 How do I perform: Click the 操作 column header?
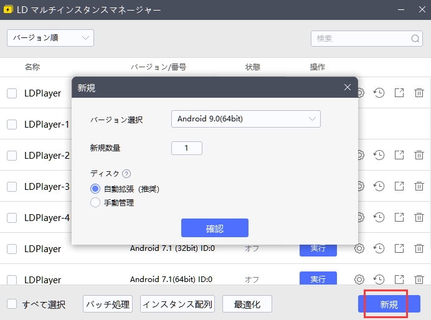[318, 67]
